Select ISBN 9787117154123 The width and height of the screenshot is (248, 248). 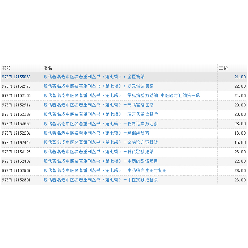[16, 152]
